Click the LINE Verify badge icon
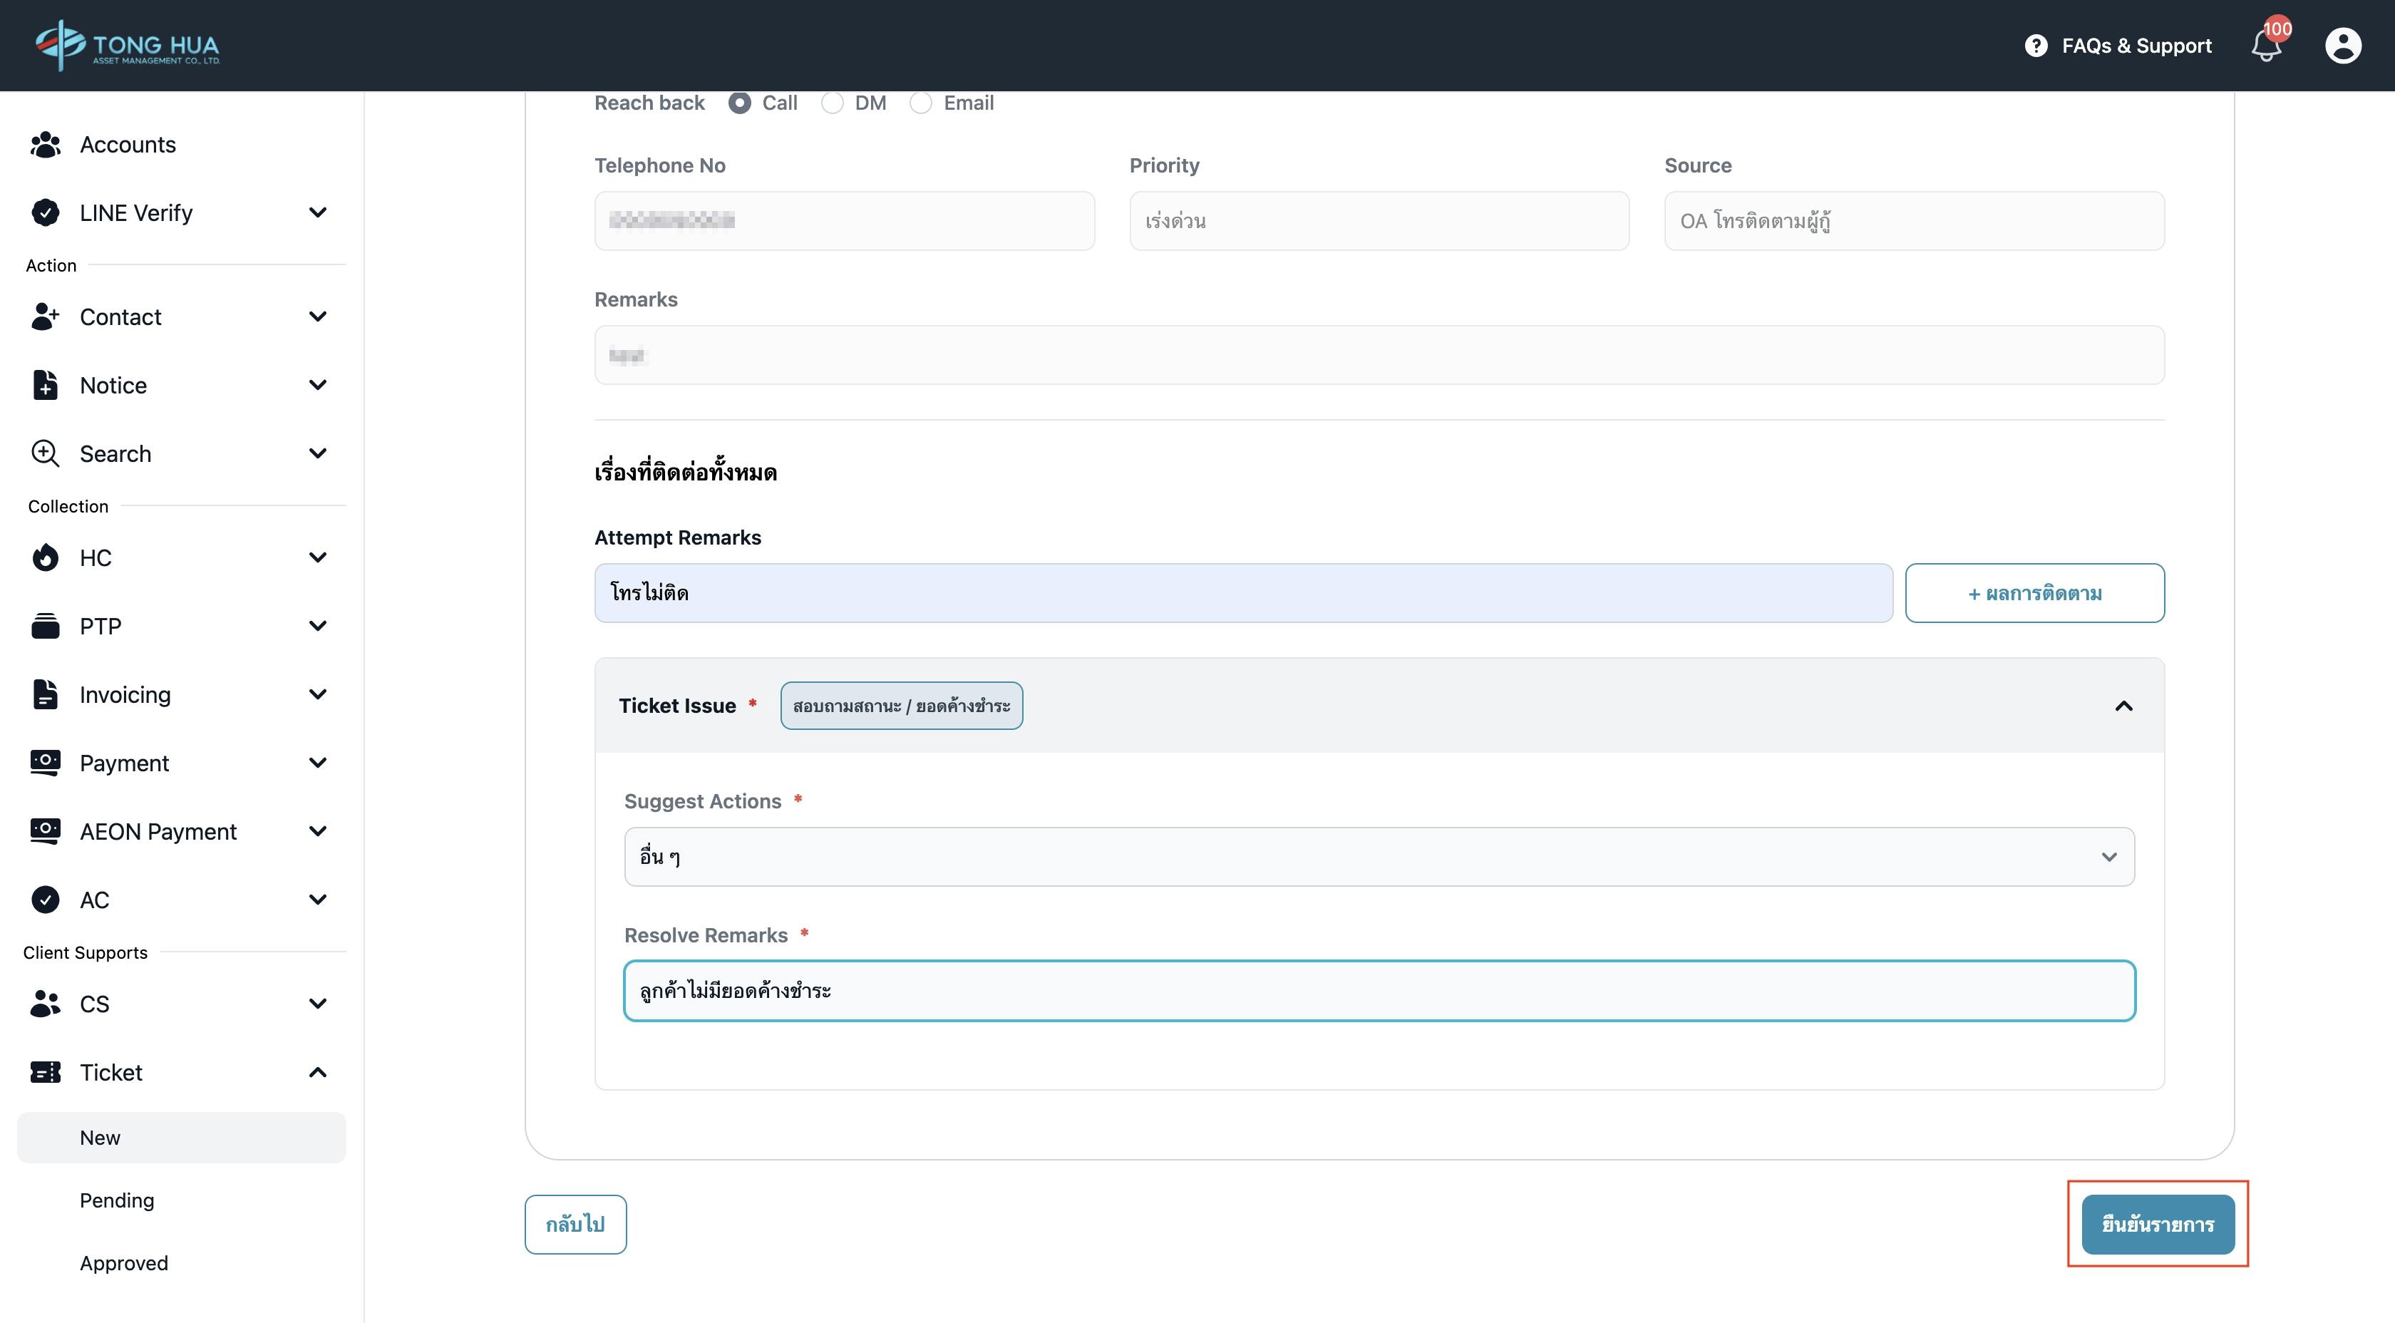The width and height of the screenshot is (2395, 1323). click(45, 213)
